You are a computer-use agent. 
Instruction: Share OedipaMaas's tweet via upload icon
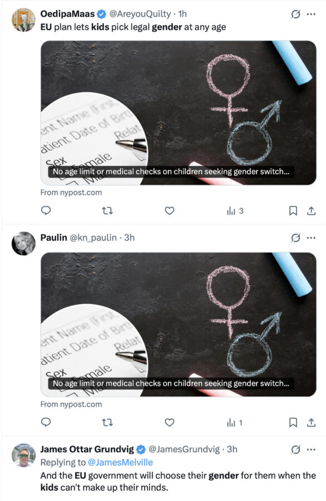click(312, 211)
